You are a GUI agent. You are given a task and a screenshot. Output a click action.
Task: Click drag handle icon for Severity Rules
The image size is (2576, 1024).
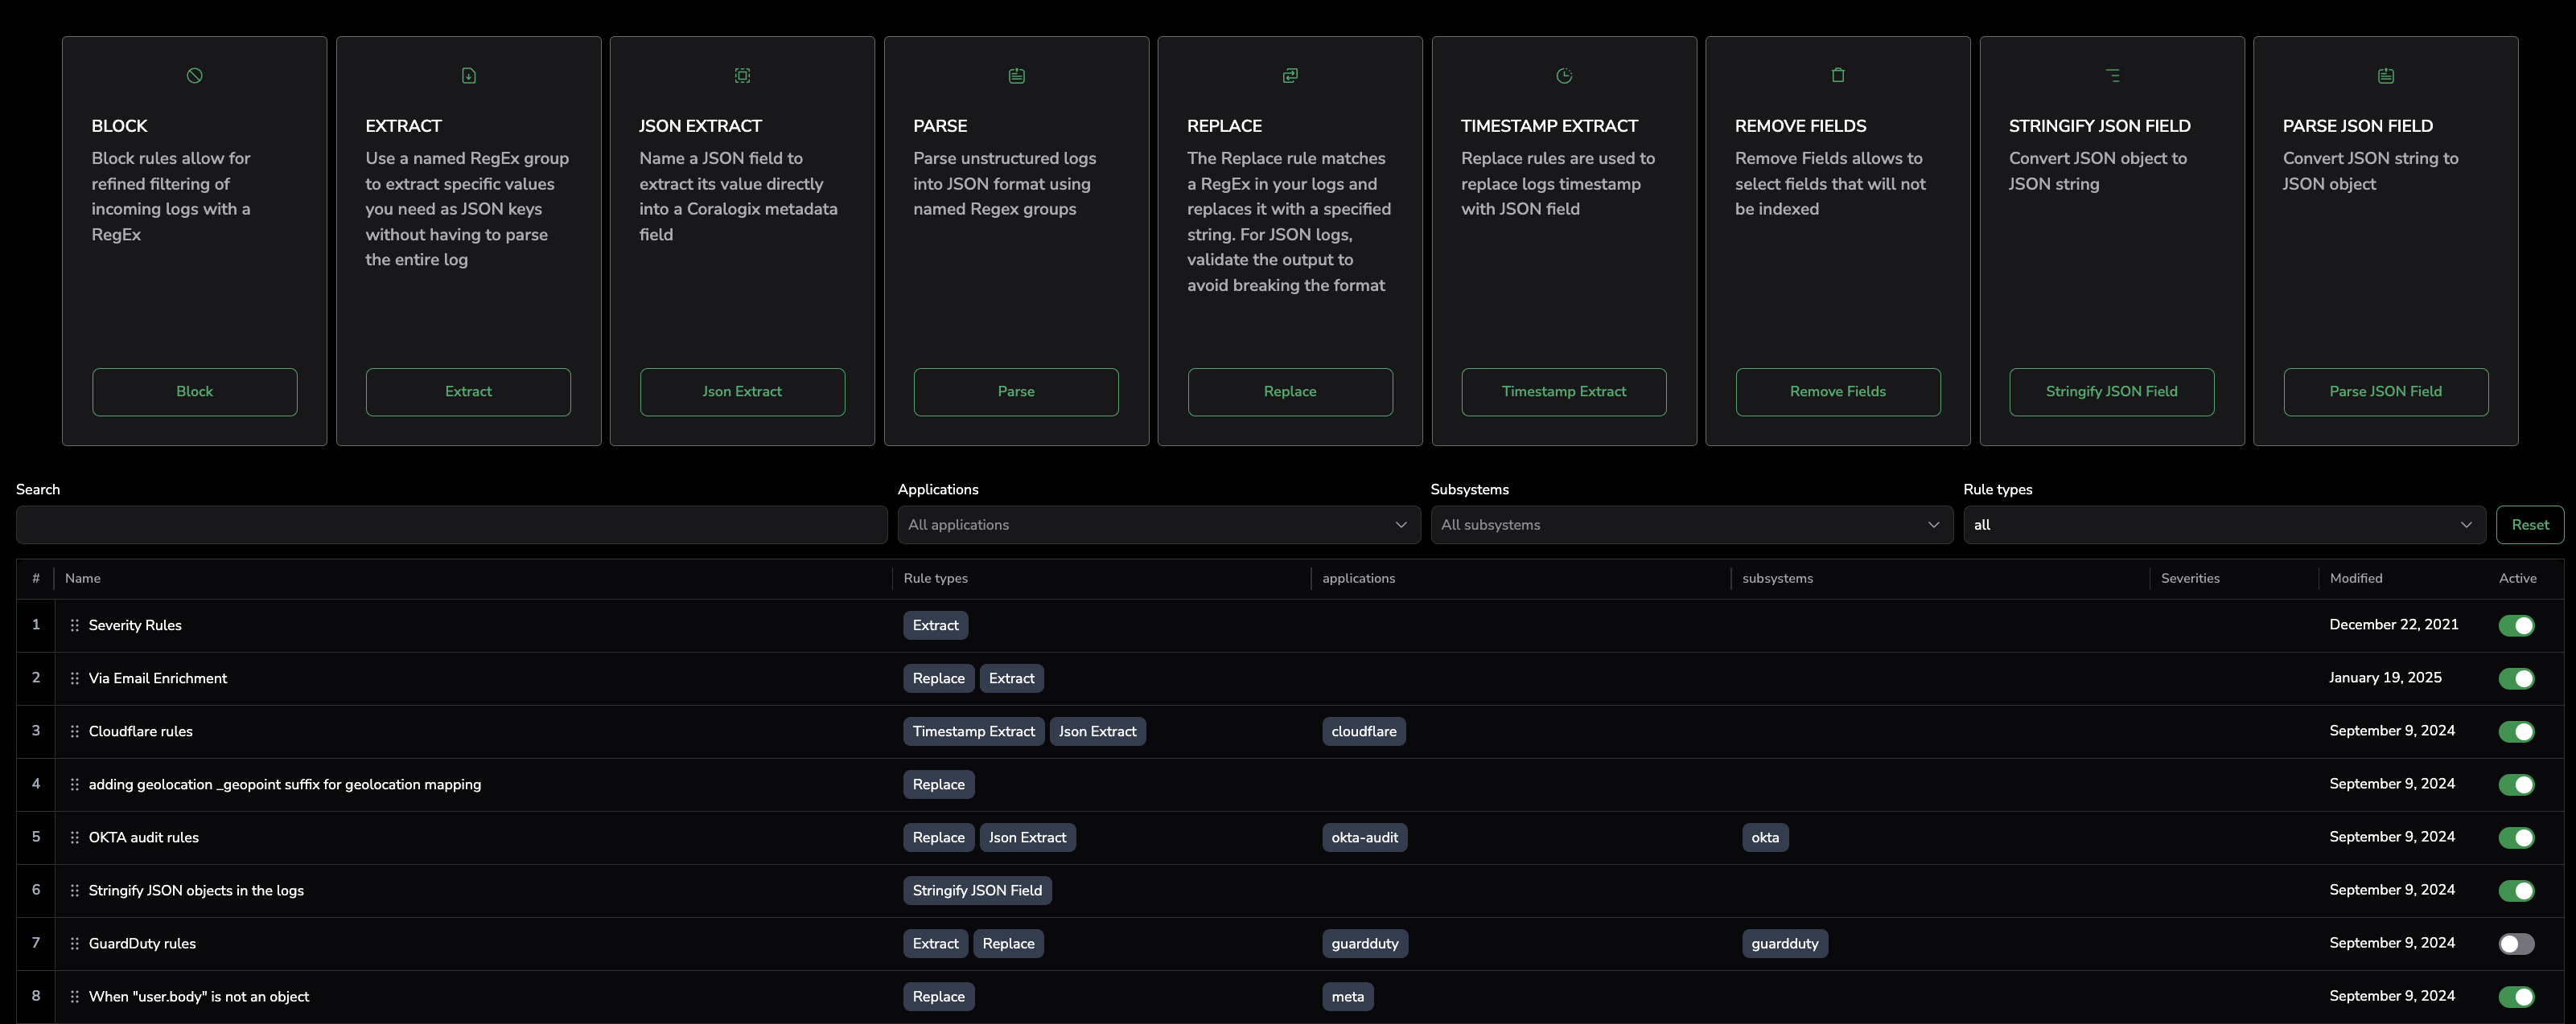click(x=75, y=625)
